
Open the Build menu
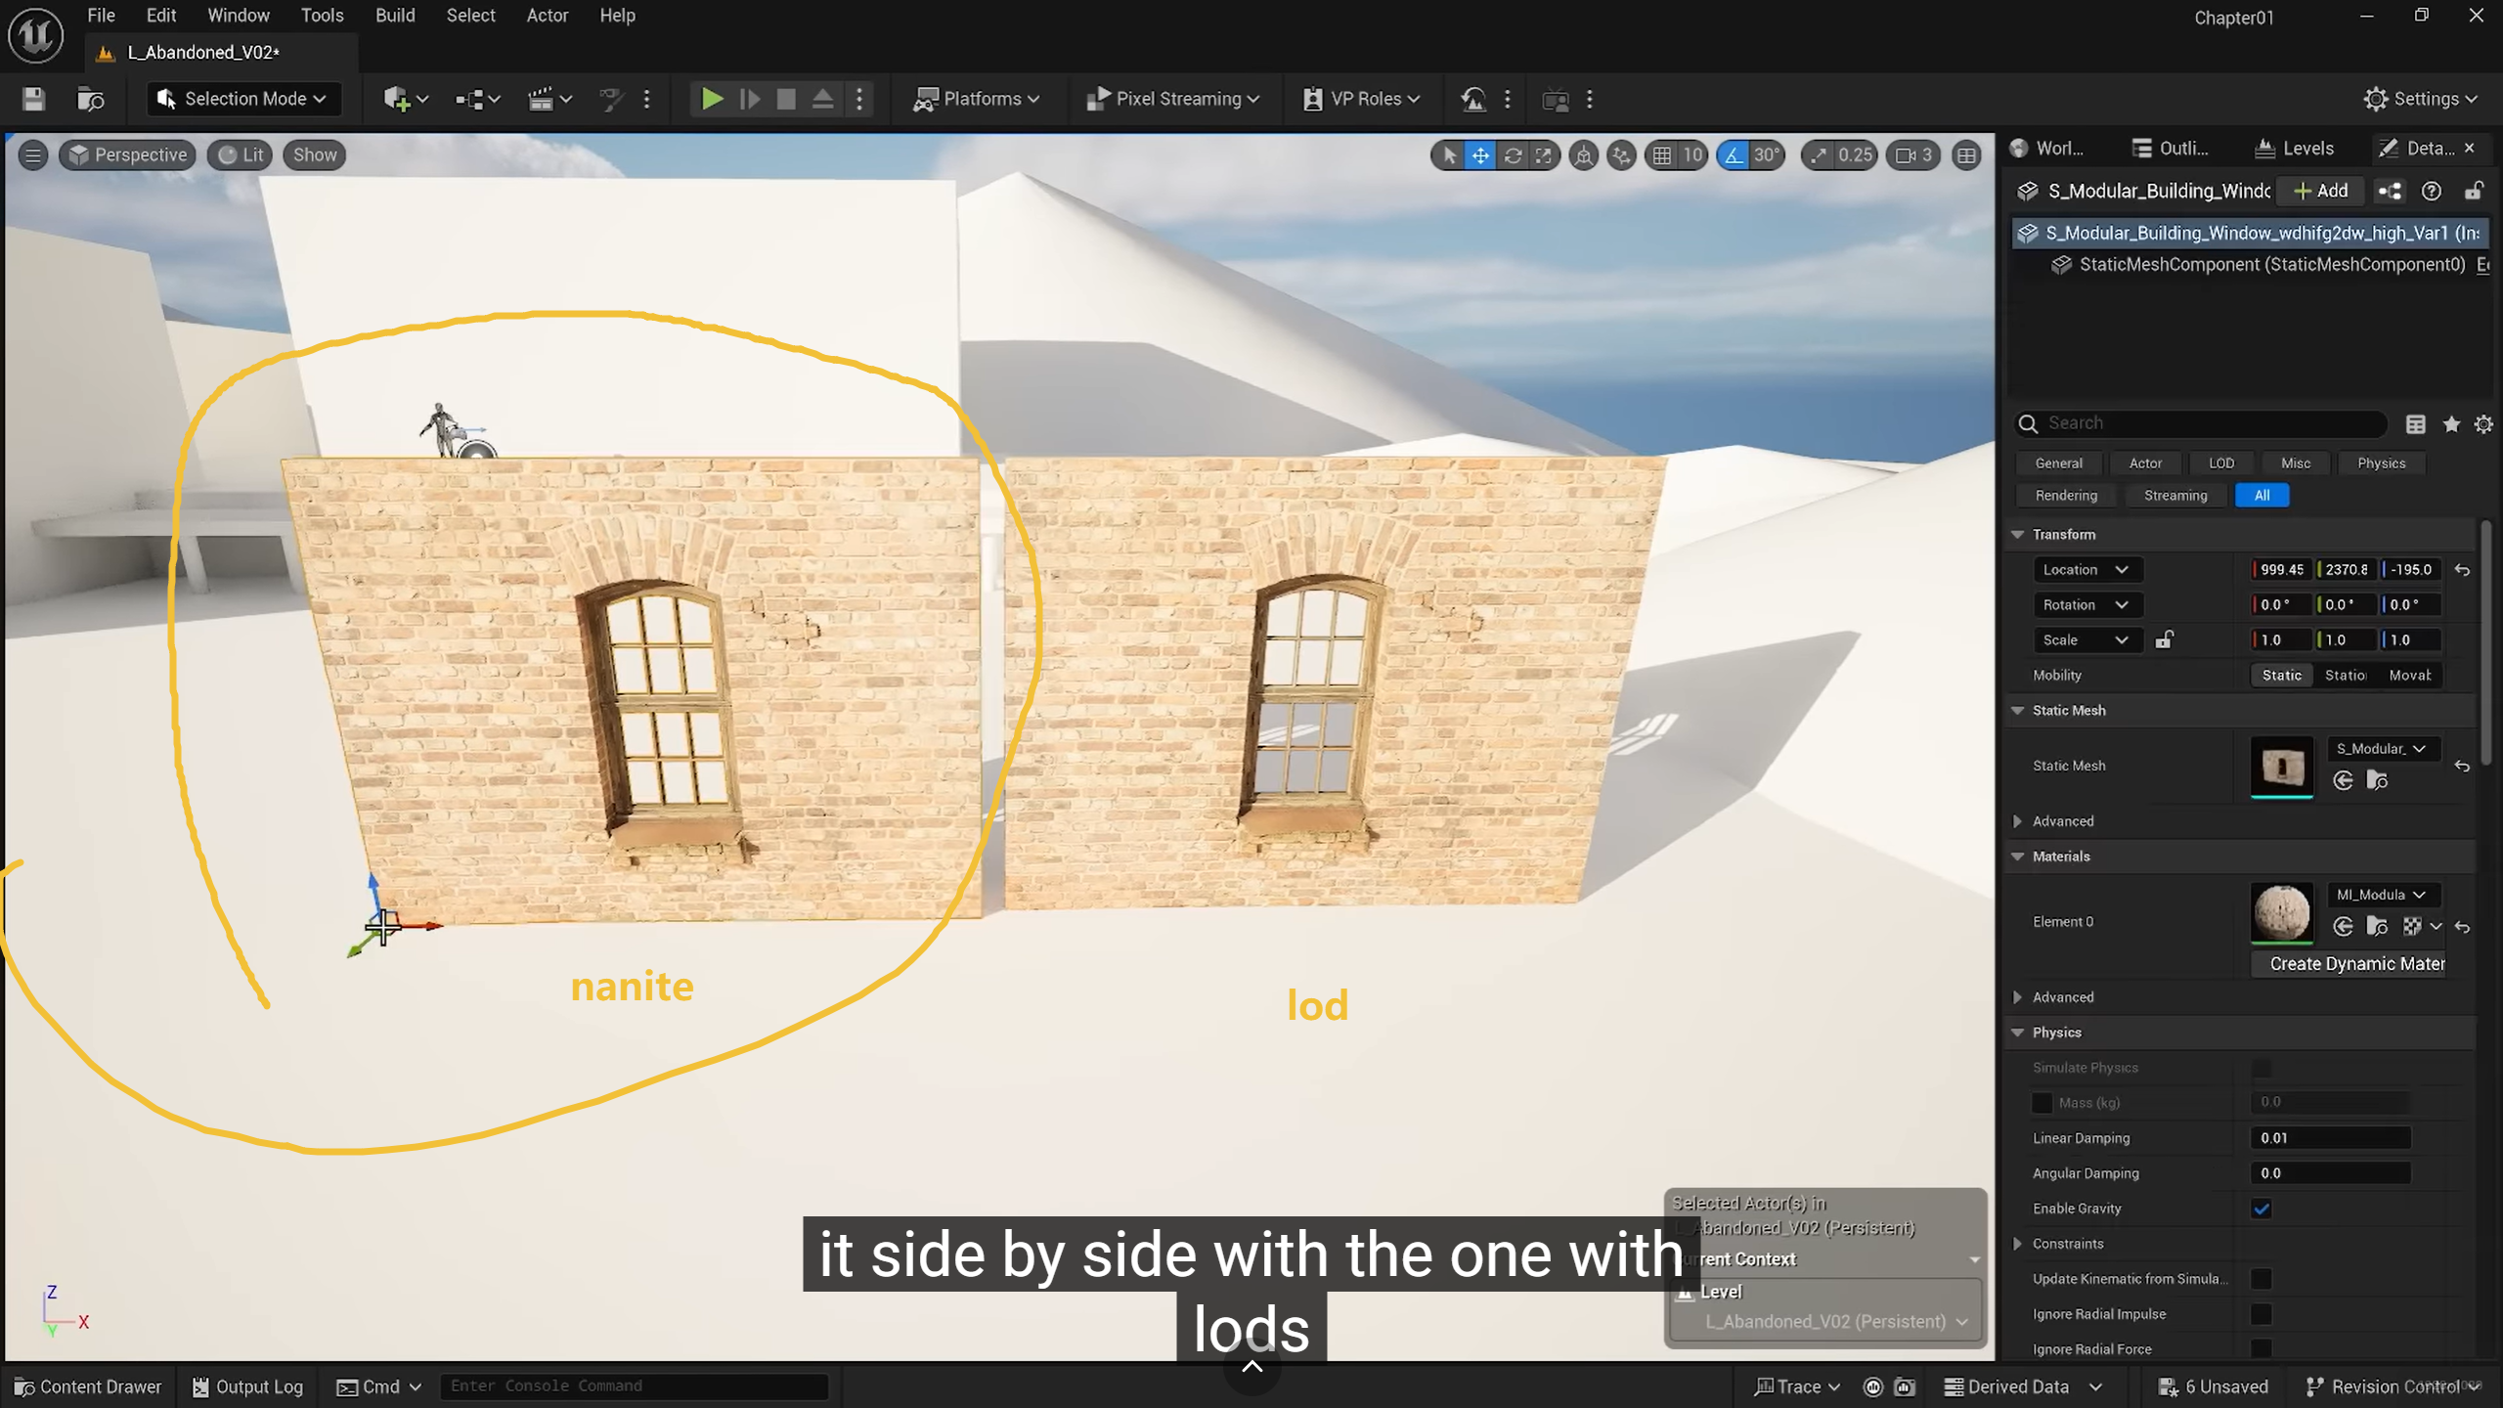(395, 16)
